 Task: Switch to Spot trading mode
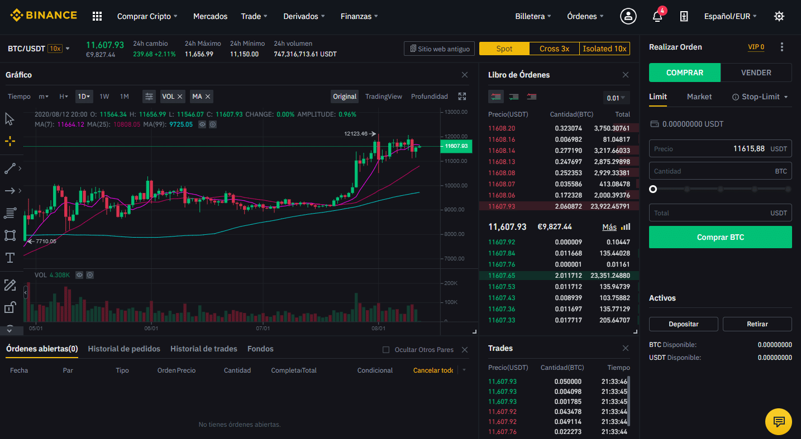[x=504, y=49]
